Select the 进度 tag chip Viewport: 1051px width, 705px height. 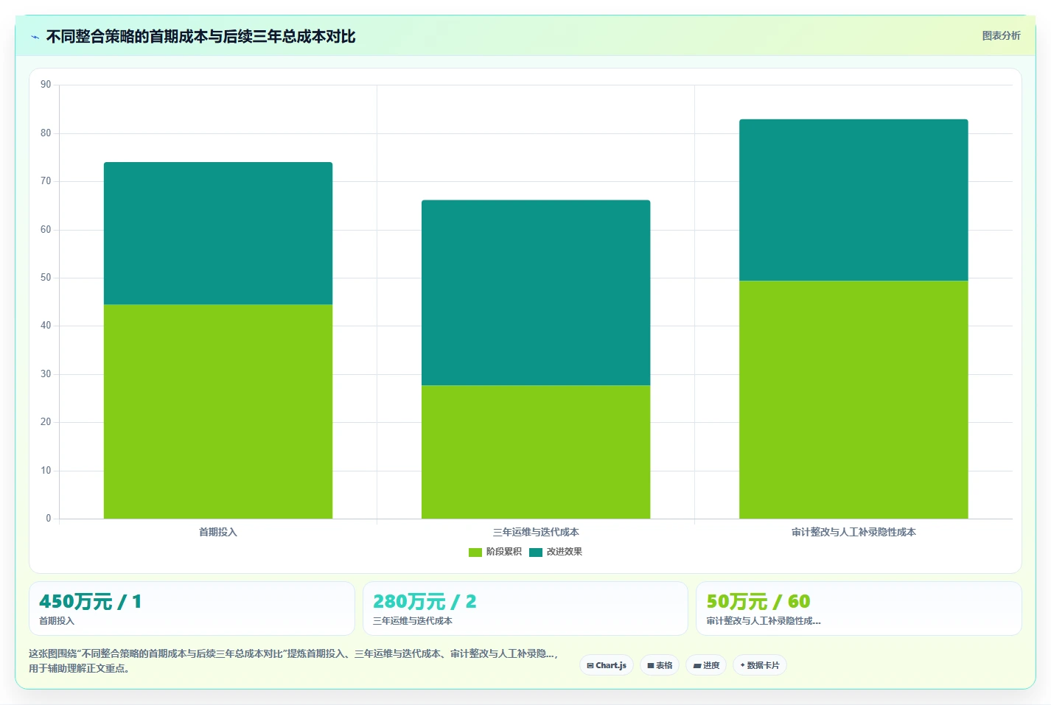tap(706, 665)
